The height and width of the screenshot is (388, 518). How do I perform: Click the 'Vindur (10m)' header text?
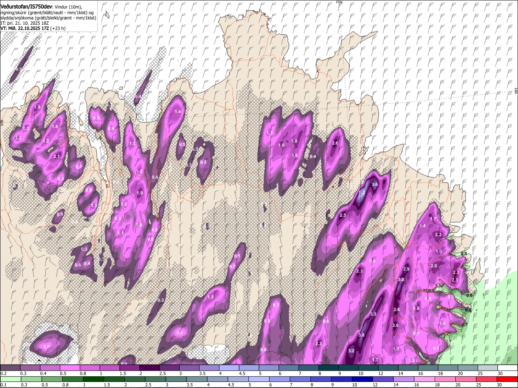68,7
